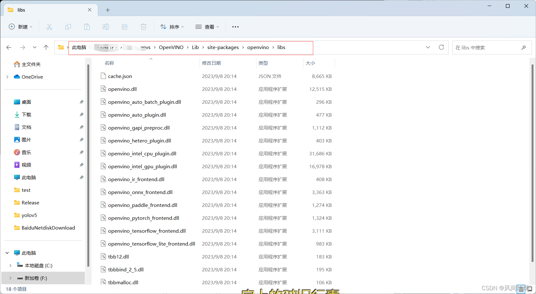
Task: Go back using the back arrow
Action: pyautogui.click(x=9, y=47)
